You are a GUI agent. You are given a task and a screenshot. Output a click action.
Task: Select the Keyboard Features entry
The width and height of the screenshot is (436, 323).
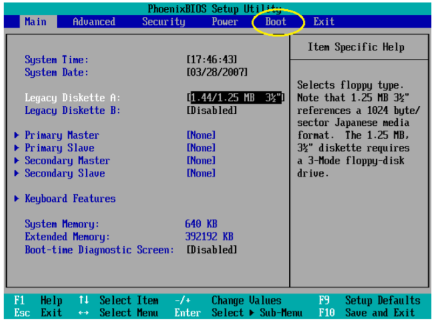click(x=70, y=199)
